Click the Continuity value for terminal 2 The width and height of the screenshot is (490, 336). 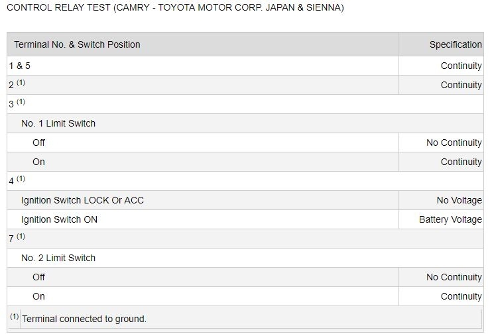coord(461,85)
